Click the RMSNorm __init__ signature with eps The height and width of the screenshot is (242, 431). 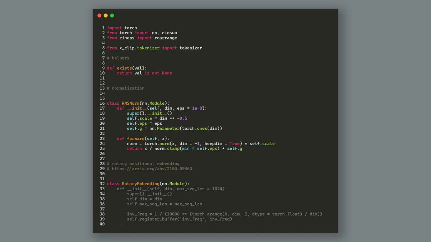click(x=162, y=108)
